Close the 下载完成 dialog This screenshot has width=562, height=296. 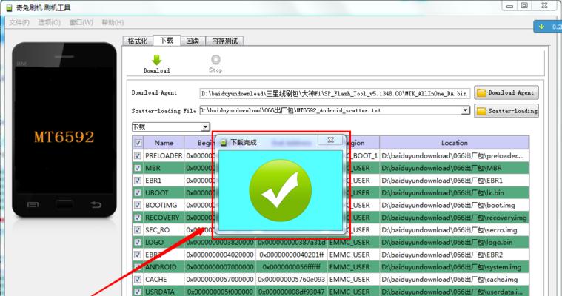pos(330,140)
